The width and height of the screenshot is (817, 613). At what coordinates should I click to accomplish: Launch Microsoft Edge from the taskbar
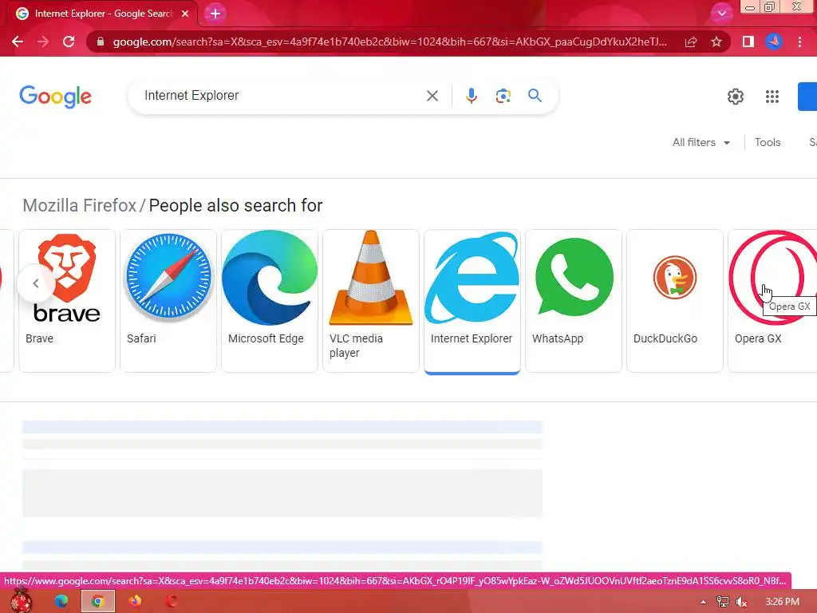tap(61, 601)
